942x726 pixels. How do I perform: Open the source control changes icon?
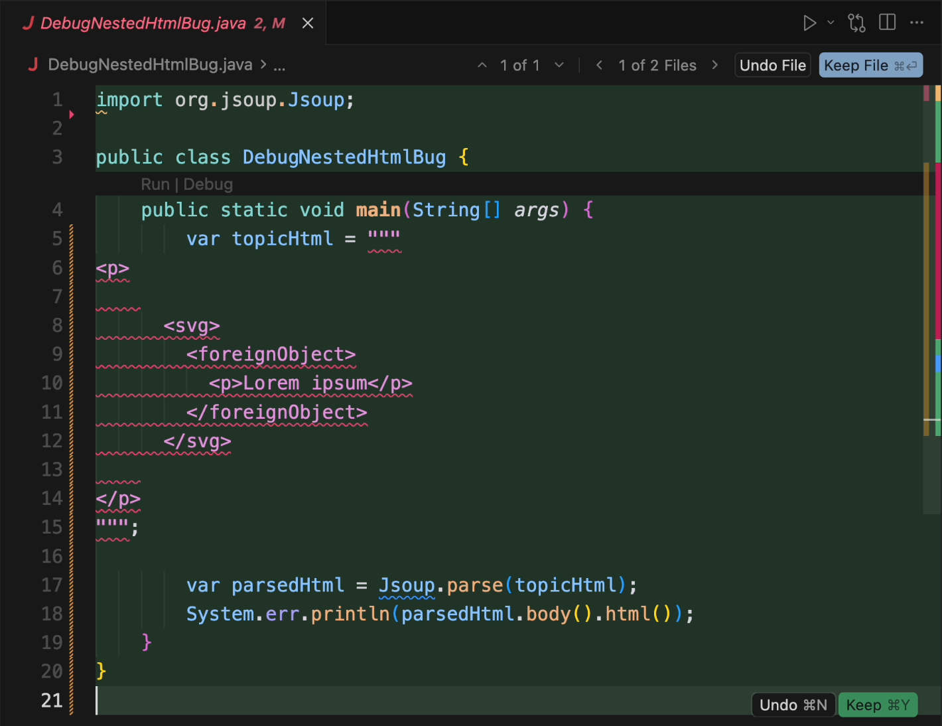pos(856,23)
